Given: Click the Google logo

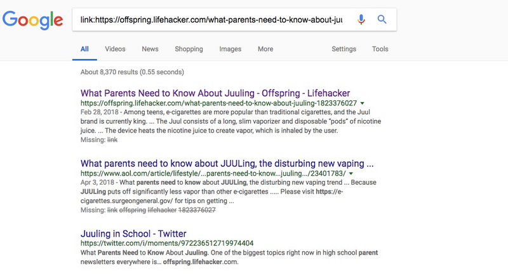Looking at the screenshot, I should pyautogui.click(x=33, y=20).
